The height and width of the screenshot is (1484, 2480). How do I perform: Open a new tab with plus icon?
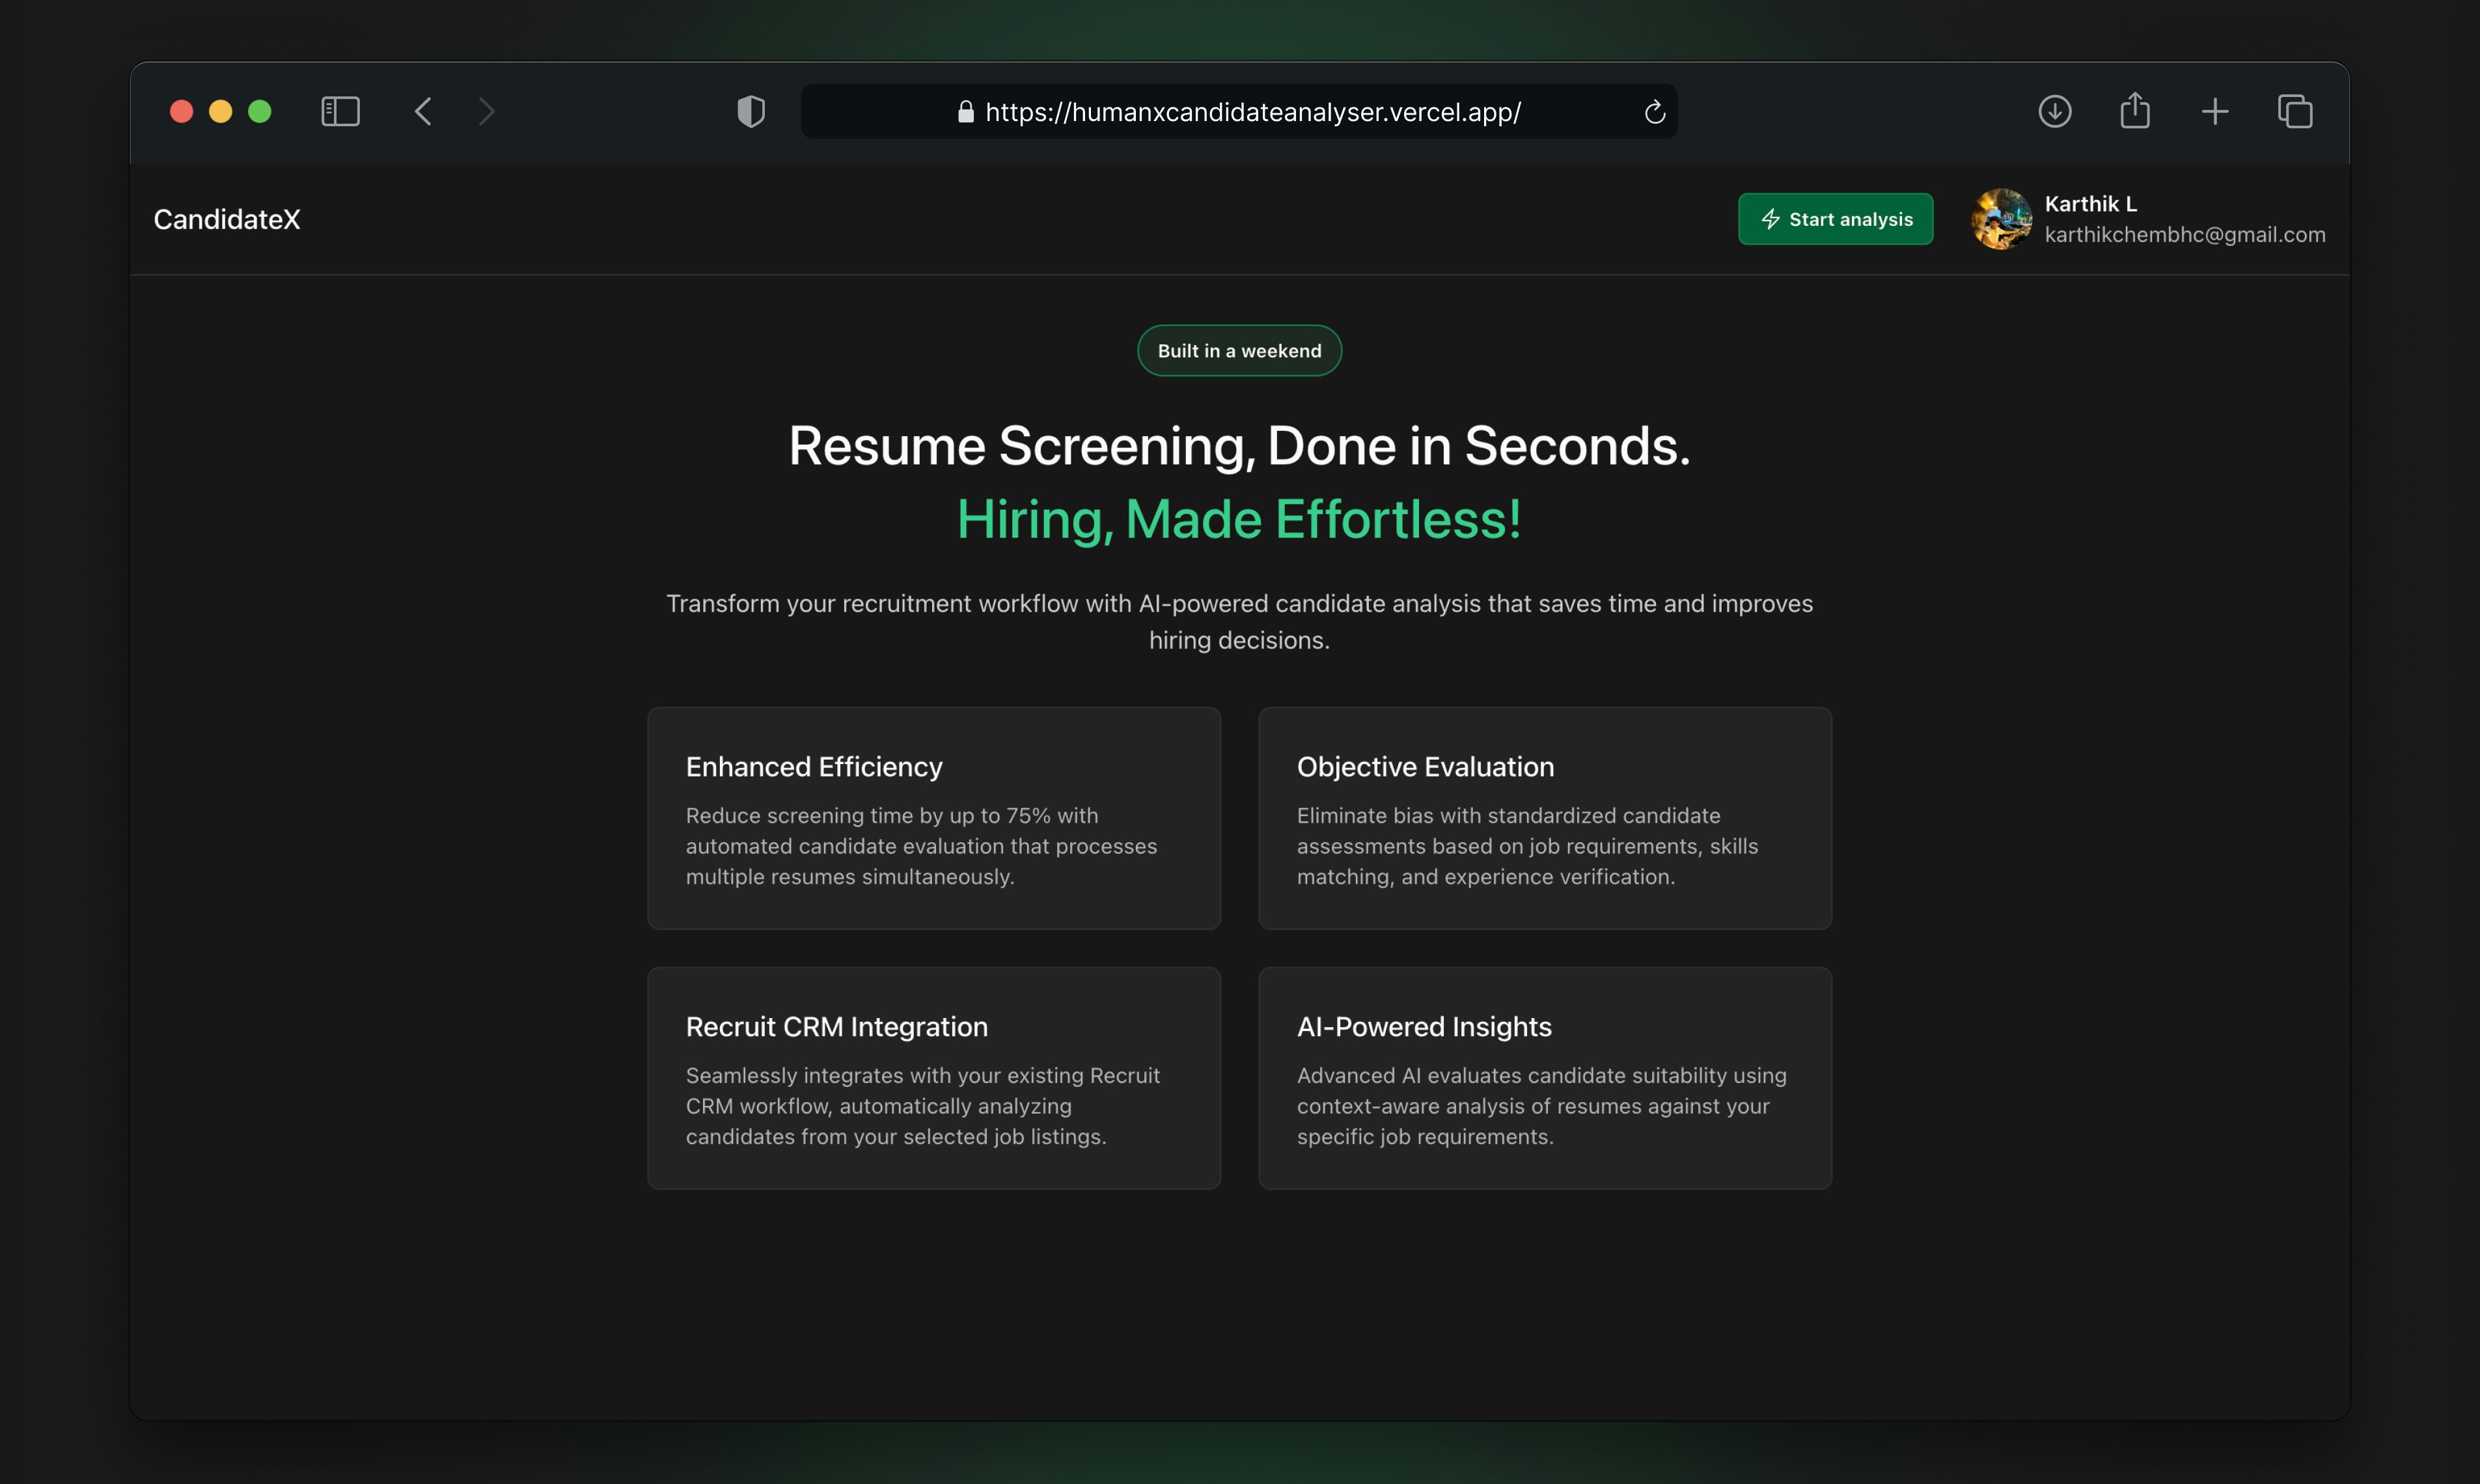tap(2214, 111)
